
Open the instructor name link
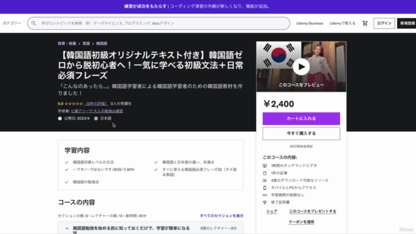97,111
